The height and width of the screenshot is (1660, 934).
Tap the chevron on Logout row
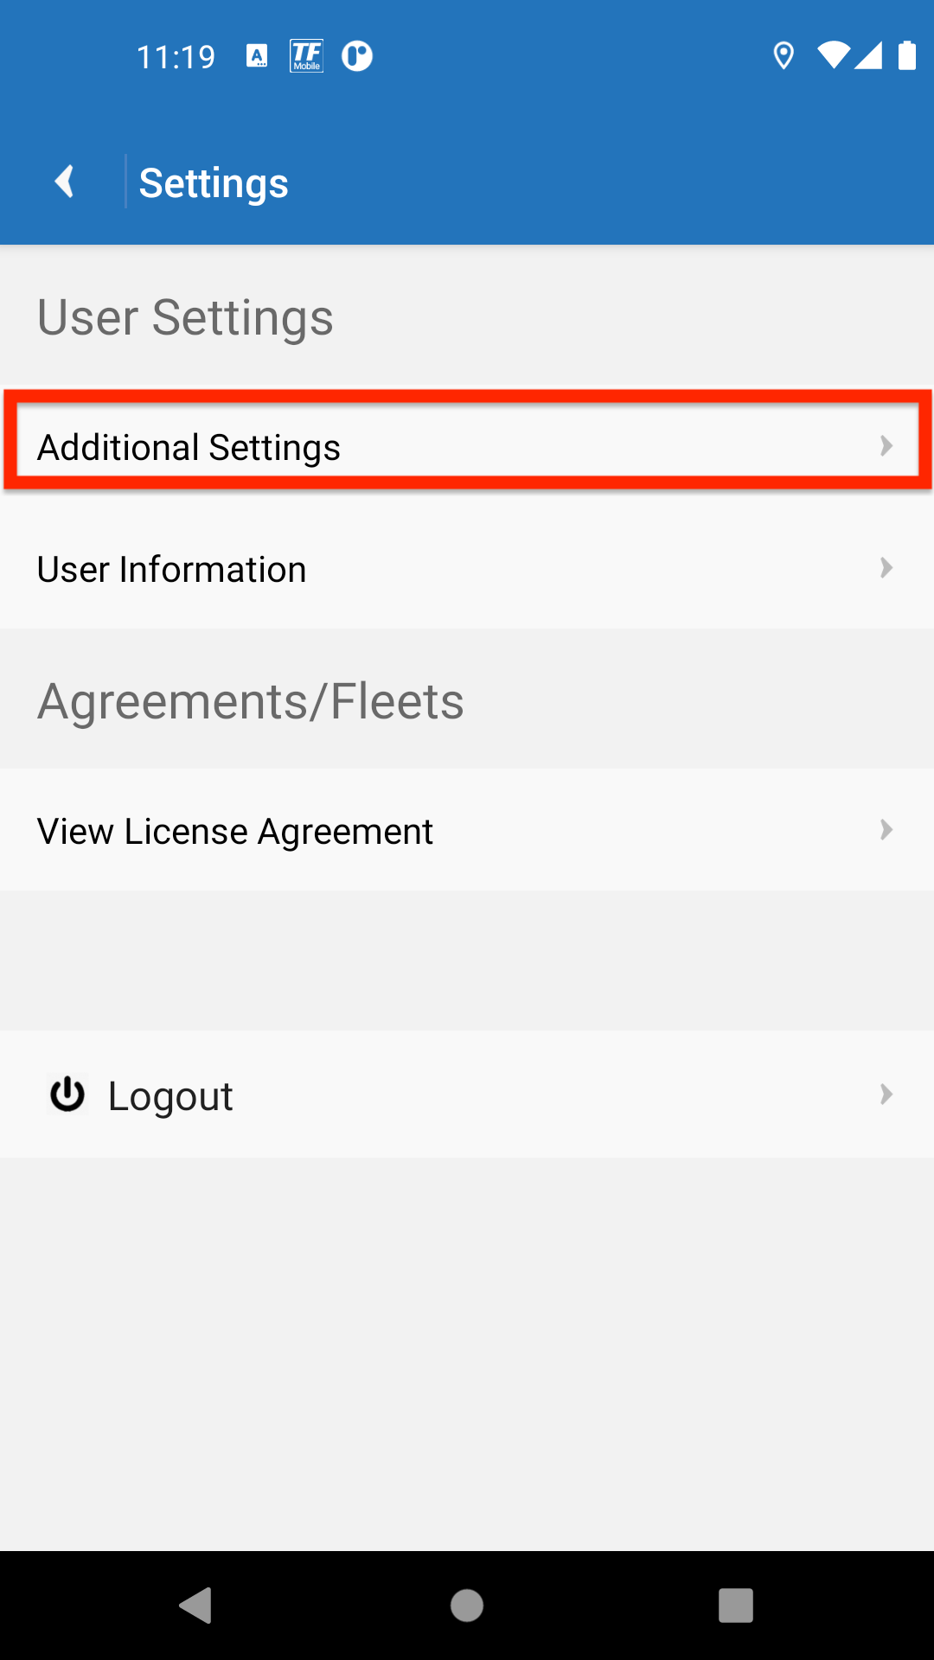(886, 1095)
